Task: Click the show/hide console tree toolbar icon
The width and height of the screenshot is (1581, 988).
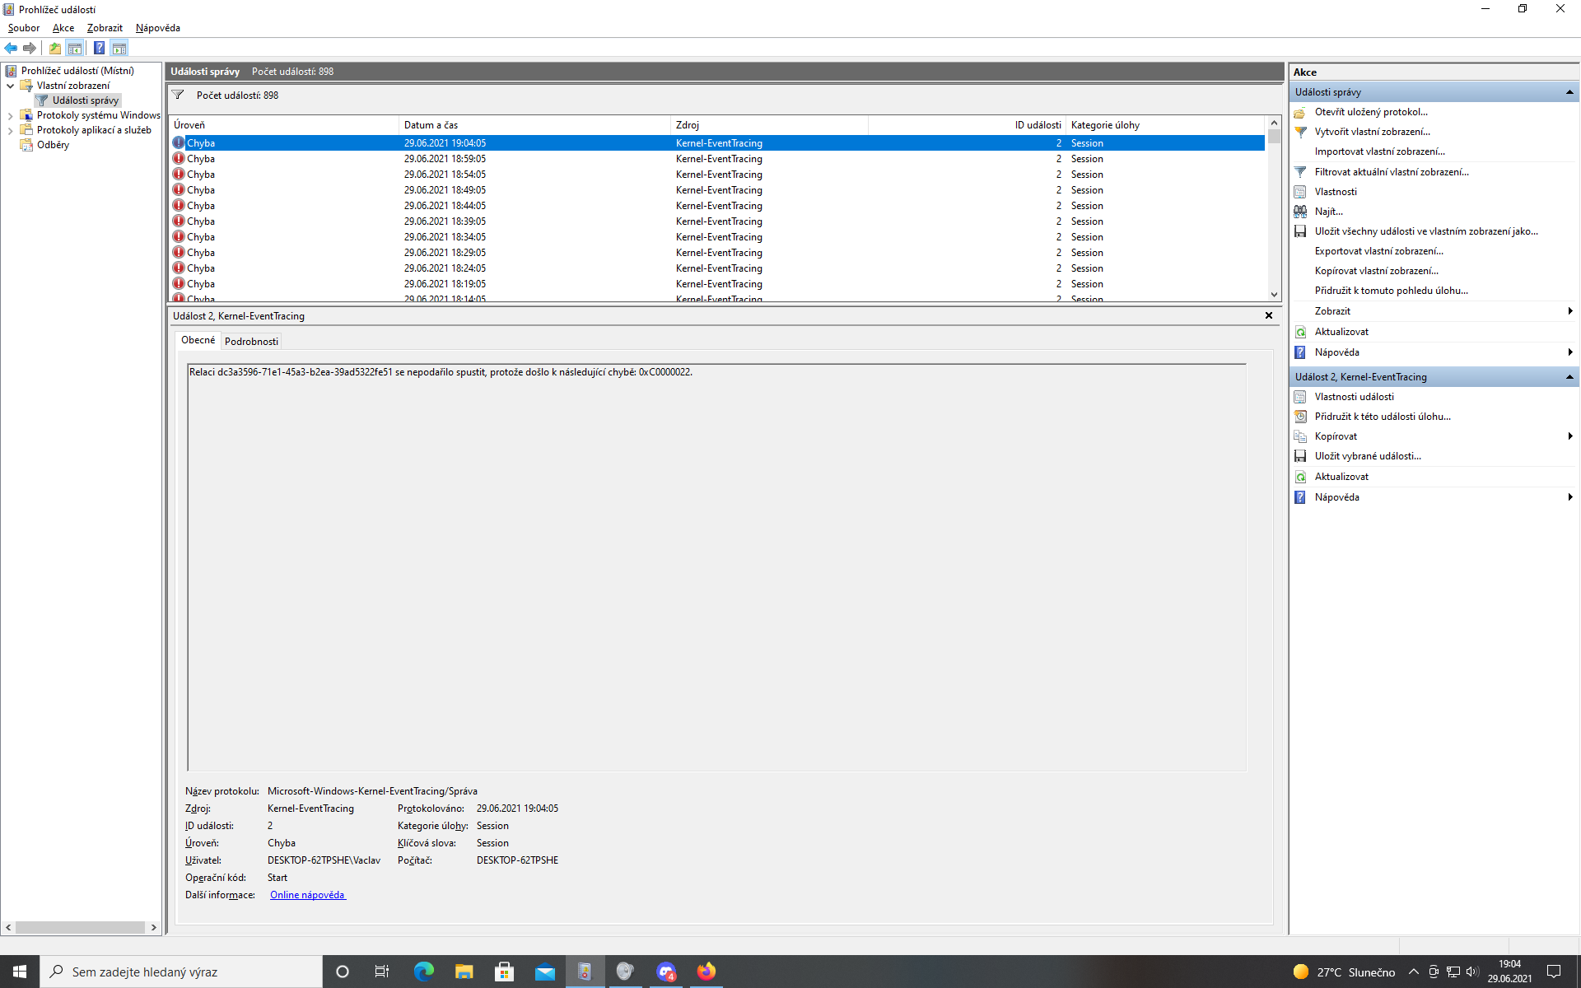Action: click(x=75, y=48)
